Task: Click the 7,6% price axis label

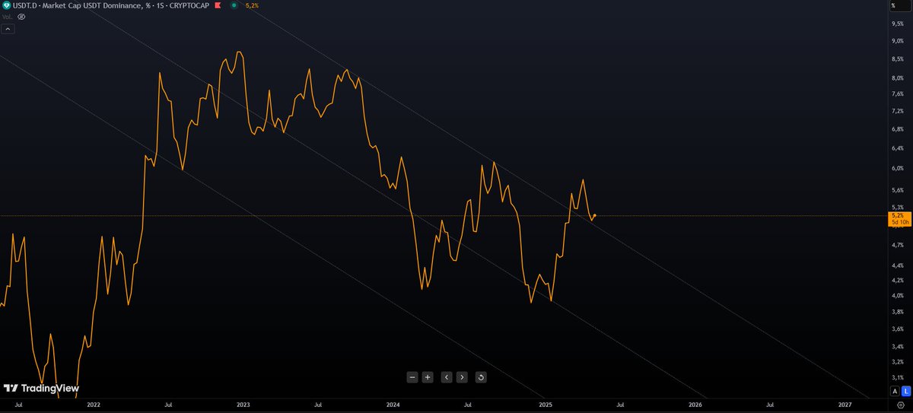Action: click(897, 94)
